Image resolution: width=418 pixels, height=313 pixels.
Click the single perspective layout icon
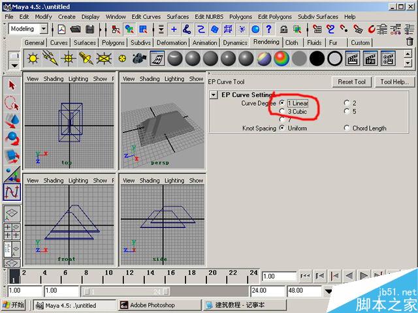point(12,213)
